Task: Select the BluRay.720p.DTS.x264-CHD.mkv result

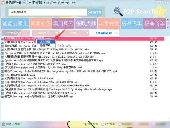Action: (x=49, y=57)
